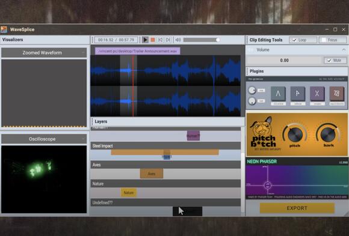Click the Layers panel header
The width and height of the screenshot is (349, 236).
(167, 121)
